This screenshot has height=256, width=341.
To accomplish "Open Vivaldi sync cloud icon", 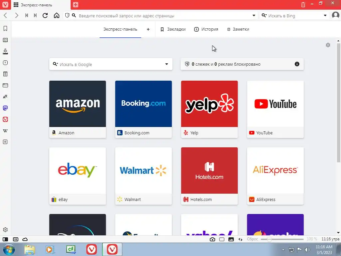I will (25, 239).
